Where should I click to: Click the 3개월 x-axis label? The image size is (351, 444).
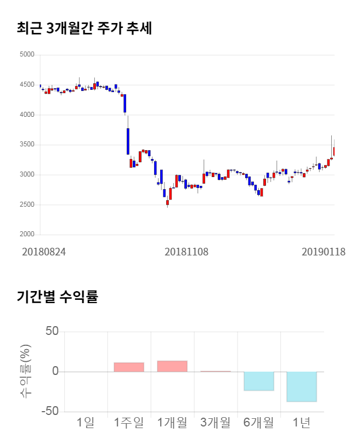click(216, 422)
